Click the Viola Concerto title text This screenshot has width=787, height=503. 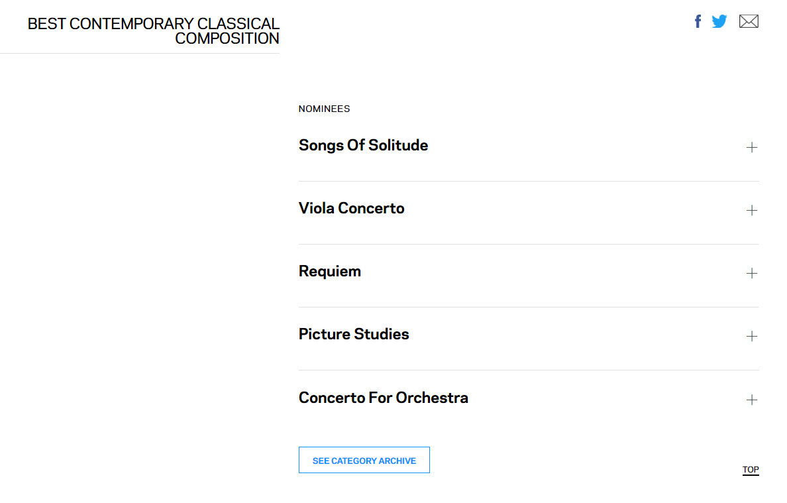pyautogui.click(x=351, y=208)
